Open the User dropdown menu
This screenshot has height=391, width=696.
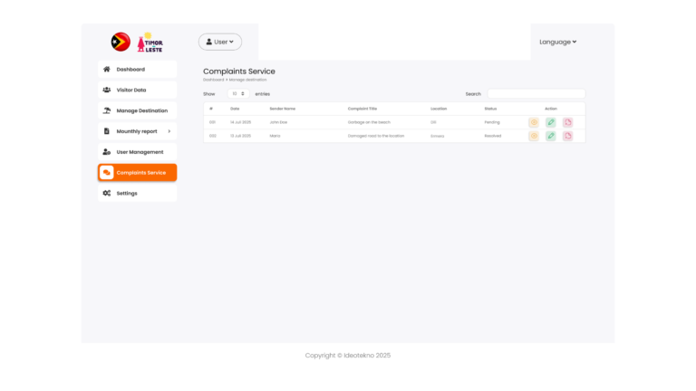click(x=220, y=42)
